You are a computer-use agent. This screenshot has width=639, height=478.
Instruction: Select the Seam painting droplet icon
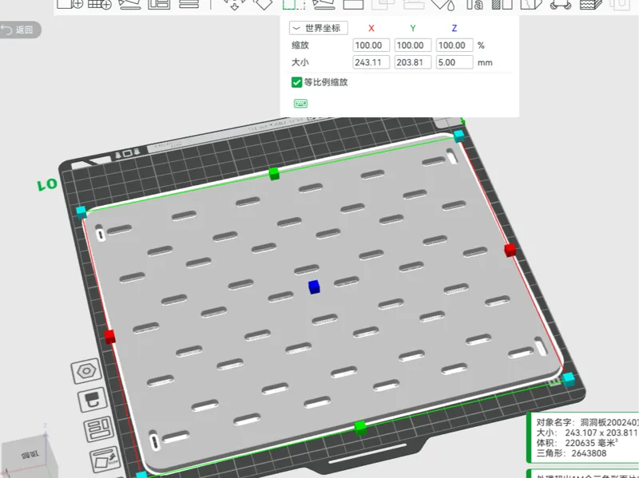point(443,5)
